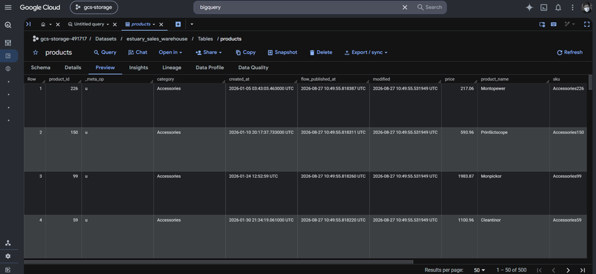Jump to the last results page
The width and height of the screenshot is (596, 274).
coord(582,270)
